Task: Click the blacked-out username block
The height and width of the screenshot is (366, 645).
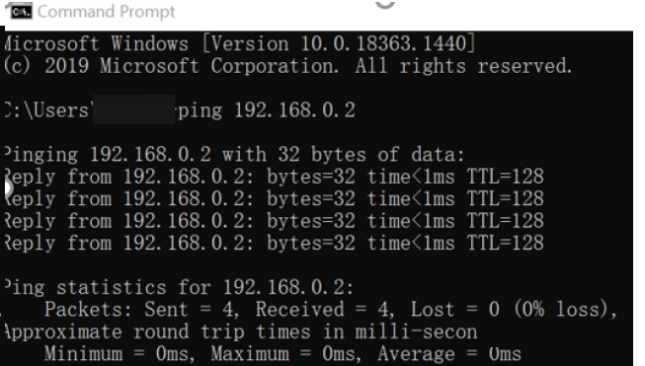Action: point(133,110)
